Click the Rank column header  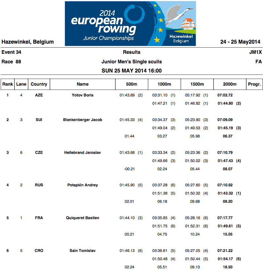coord(8,84)
